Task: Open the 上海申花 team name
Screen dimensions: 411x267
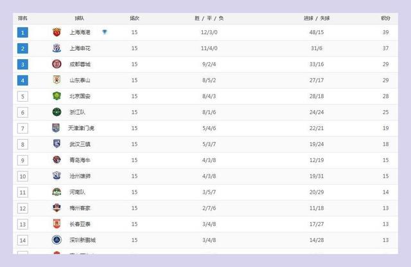Action: coord(80,48)
